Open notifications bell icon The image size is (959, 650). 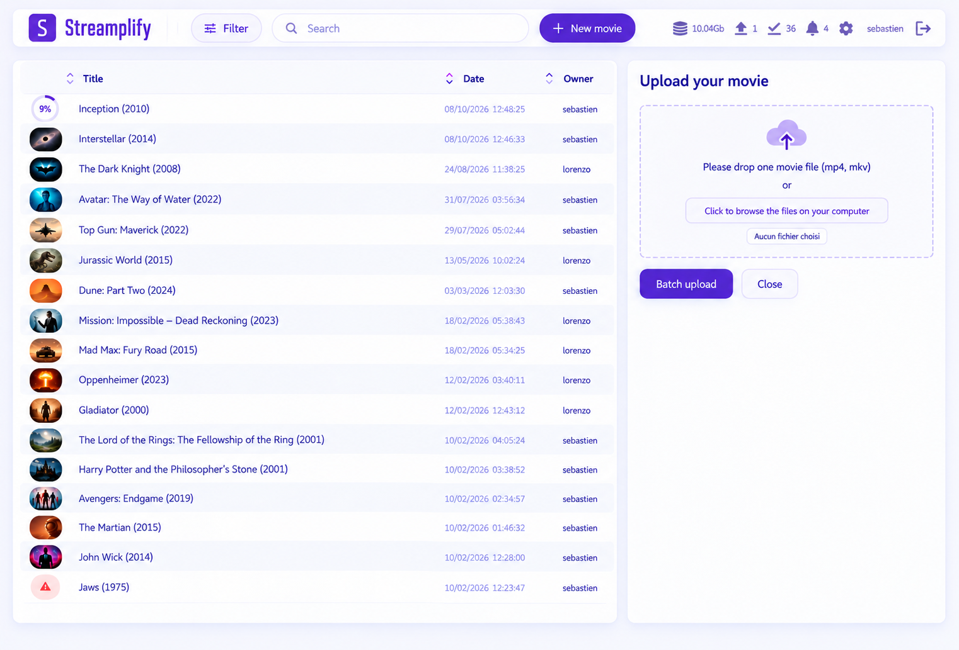(x=813, y=28)
